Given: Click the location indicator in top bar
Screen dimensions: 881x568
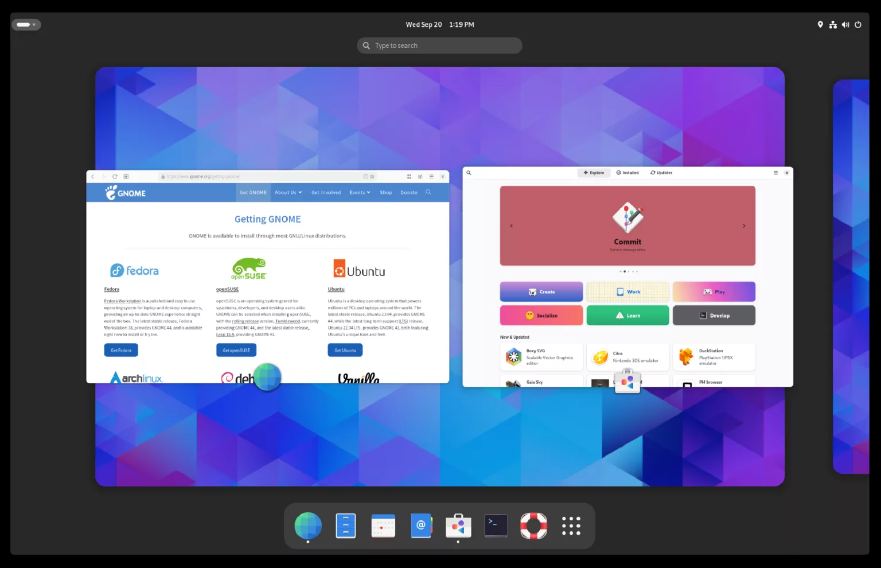Looking at the screenshot, I should (x=820, y=25).
